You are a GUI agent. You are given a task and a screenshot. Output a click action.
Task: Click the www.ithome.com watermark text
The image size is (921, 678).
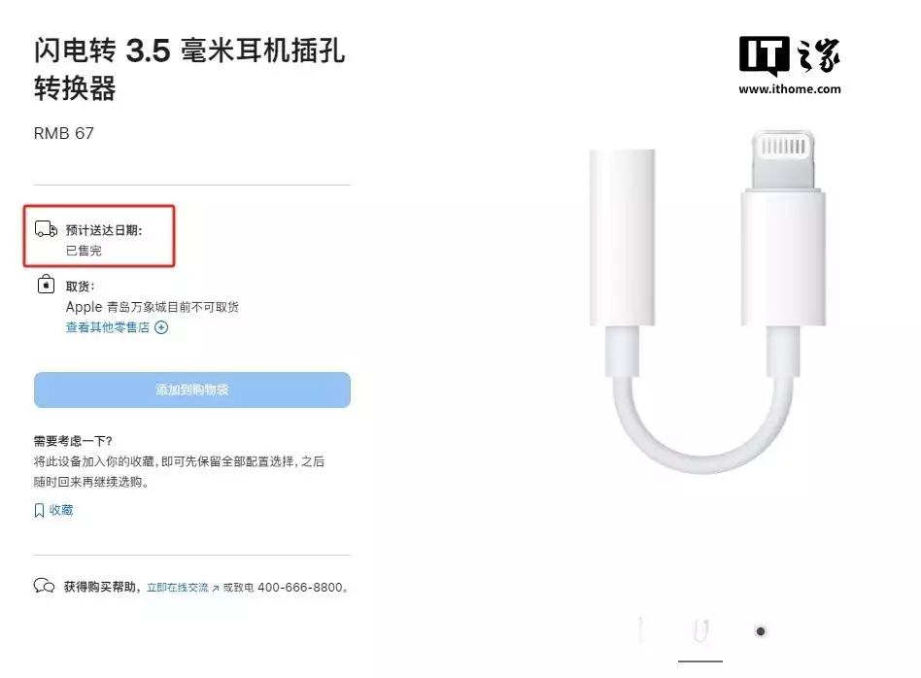point(790,89)
